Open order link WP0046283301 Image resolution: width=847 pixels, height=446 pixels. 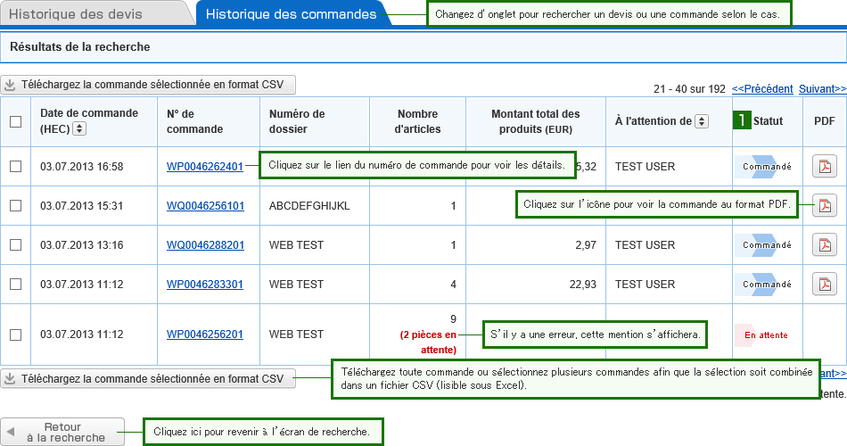coord(205,284)
